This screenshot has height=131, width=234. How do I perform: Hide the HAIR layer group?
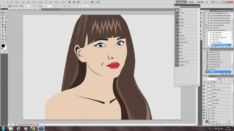pos(204,116)
